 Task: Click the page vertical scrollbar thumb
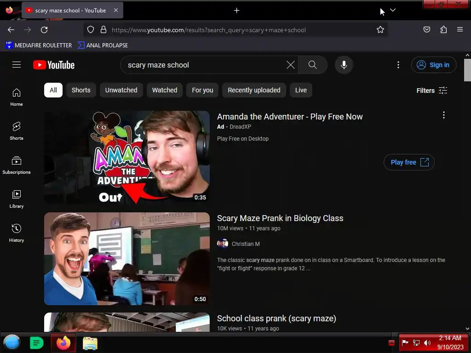467,70
